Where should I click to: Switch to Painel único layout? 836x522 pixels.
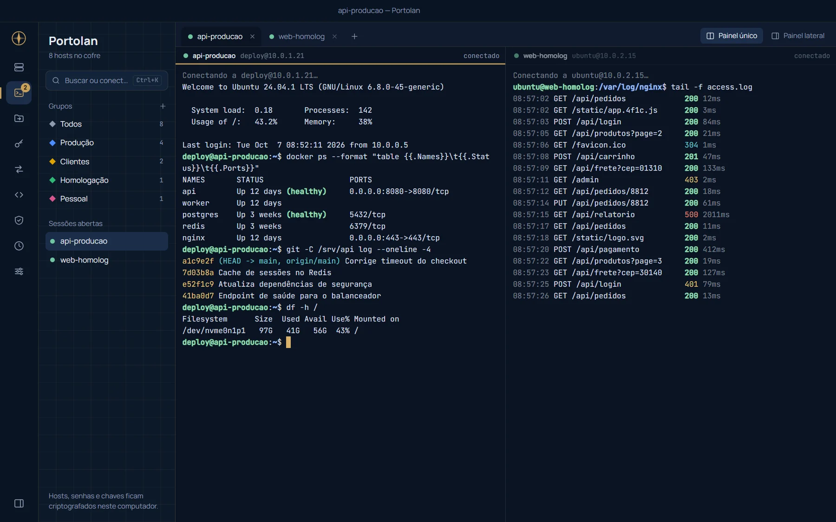(731, 36)
